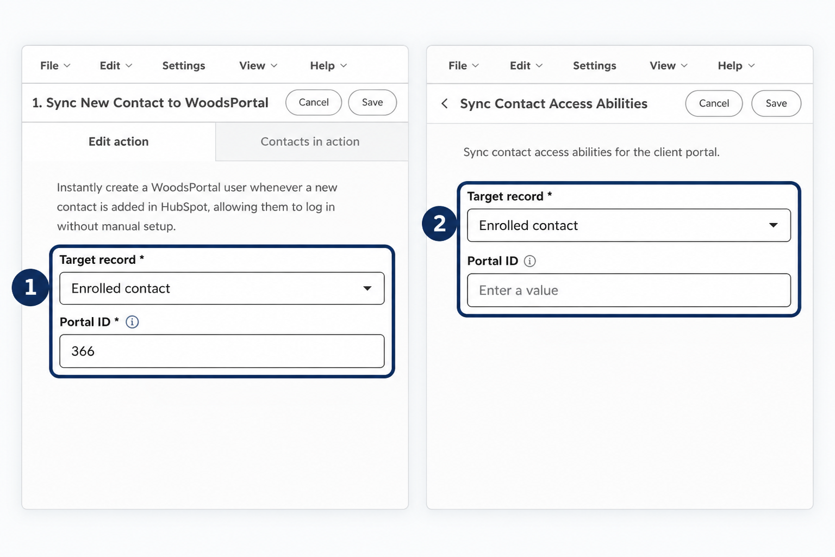Open the View menu in left panel
Screen dimensions: 835x557
click(x=258, y=66)
